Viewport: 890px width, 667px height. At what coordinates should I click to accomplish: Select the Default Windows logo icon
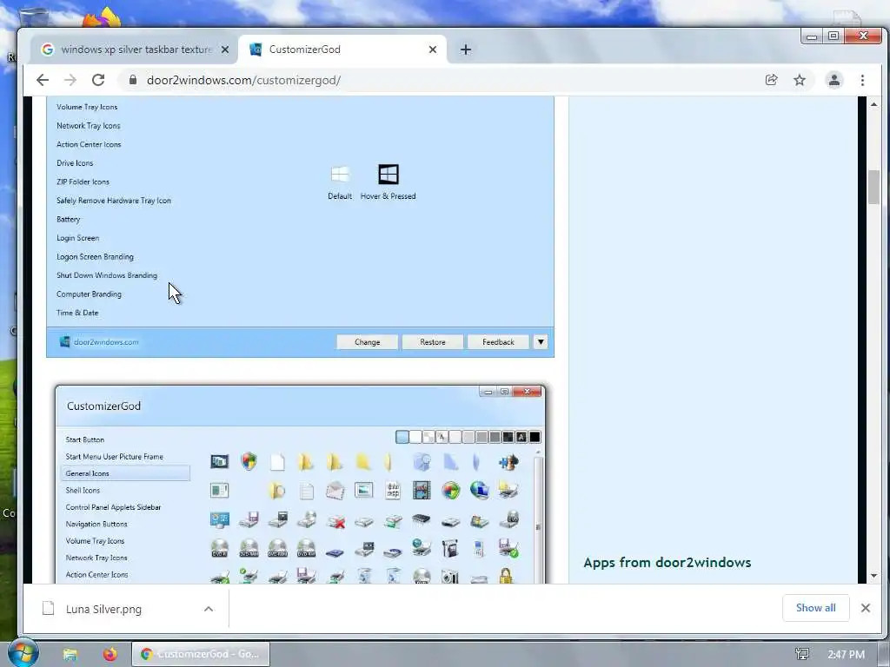pos(340,174)
